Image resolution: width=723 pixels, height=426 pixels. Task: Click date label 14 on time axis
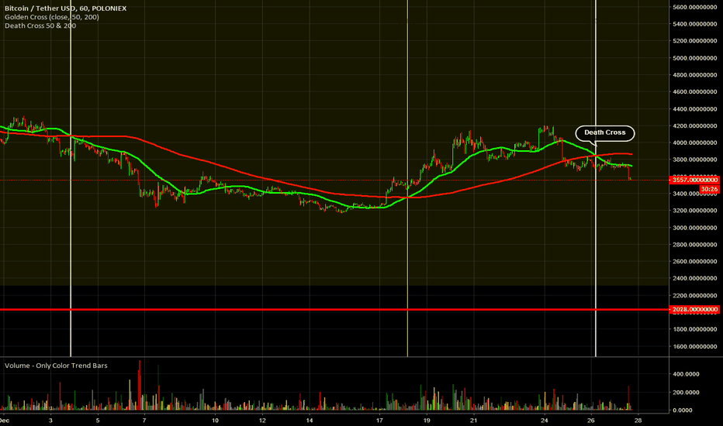point(309,420)
